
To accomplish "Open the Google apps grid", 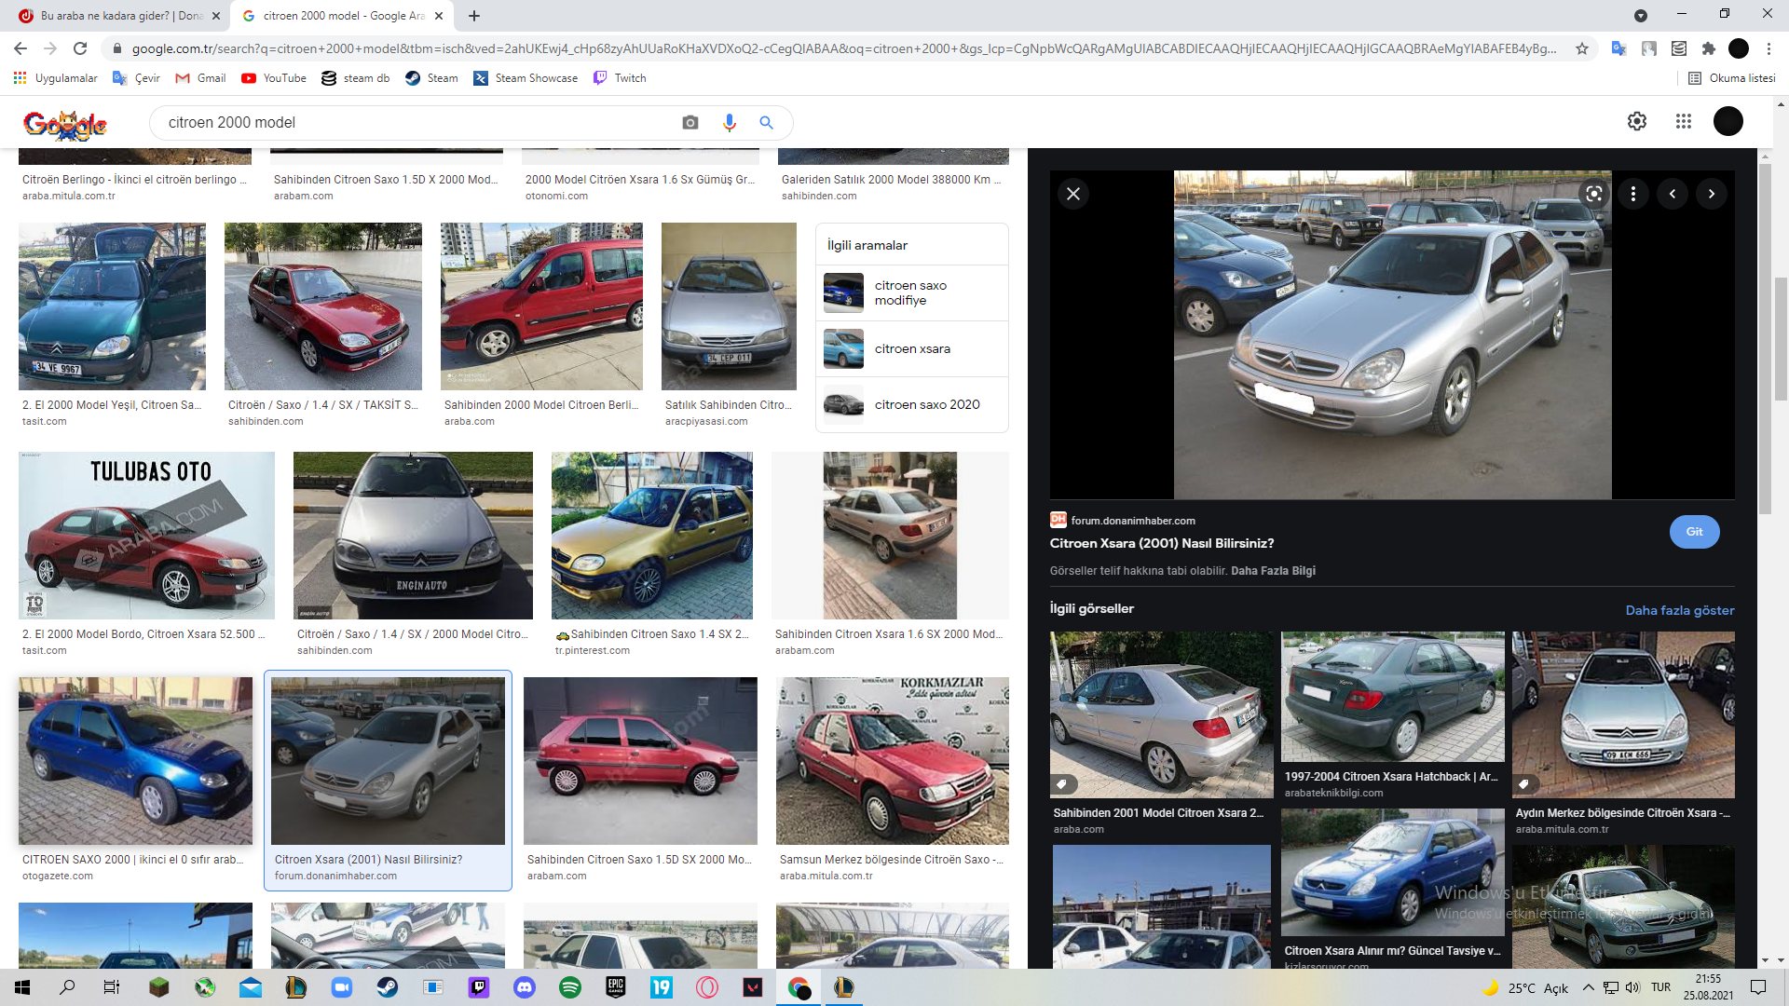I will click(x=1683, y=121).
